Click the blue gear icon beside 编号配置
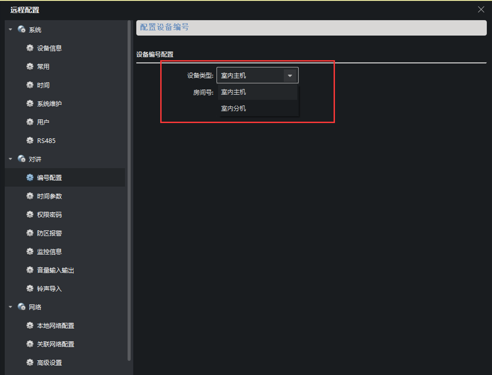This screenshot has height=375, width=492. tap(30, 177)
